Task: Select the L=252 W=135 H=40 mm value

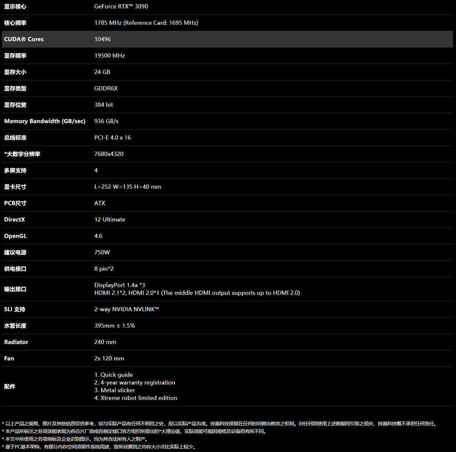Action: pos(128,187)
